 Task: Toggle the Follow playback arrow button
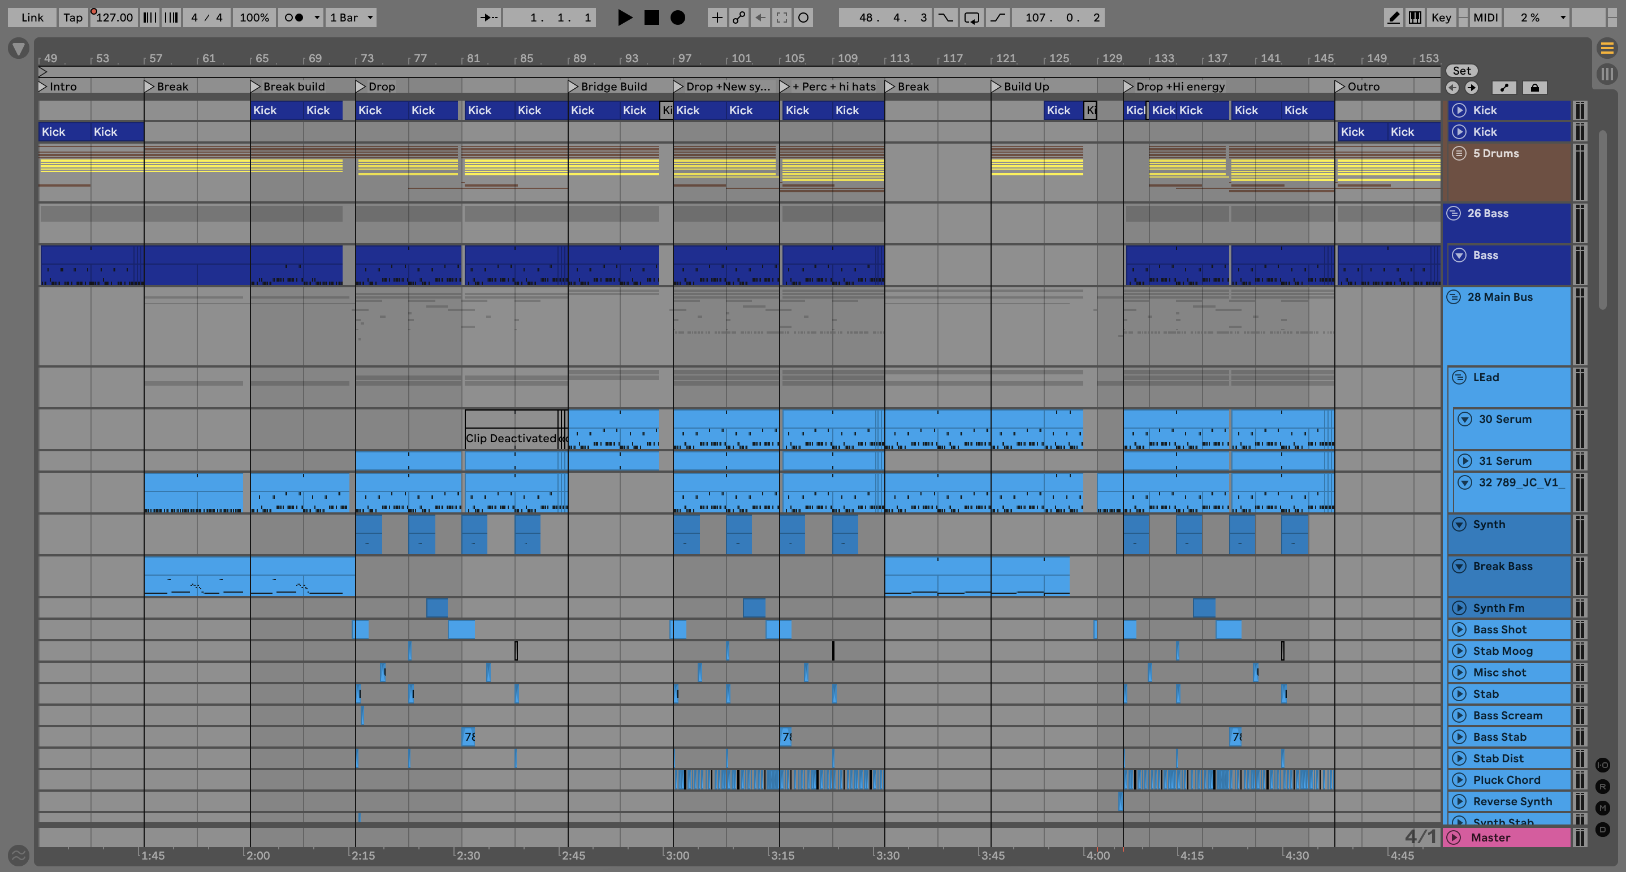tap(489, 18)
